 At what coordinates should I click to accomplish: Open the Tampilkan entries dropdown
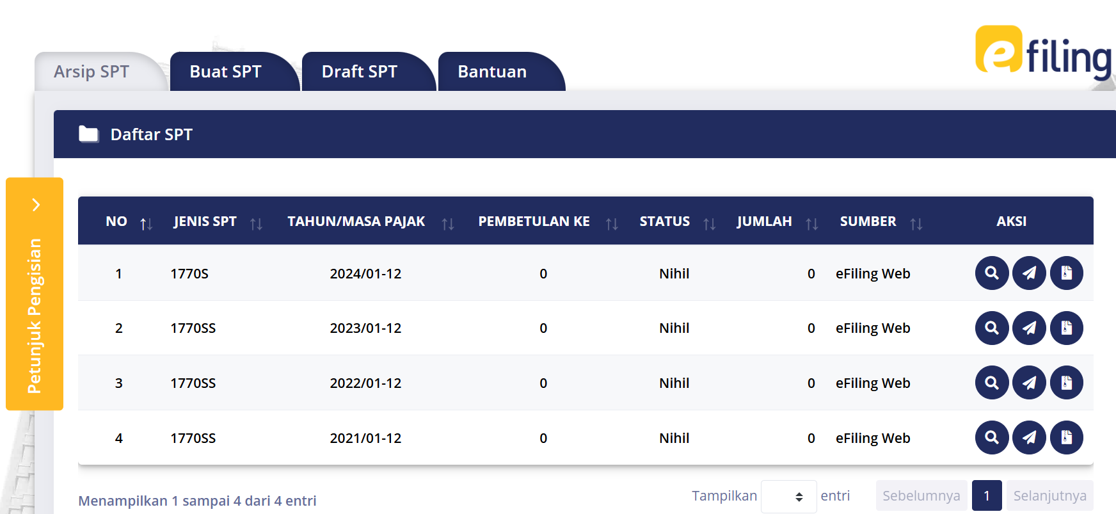(x=788, y=497)
